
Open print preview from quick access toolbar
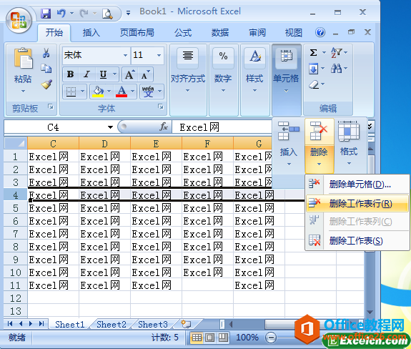pyautogui.click(x=107, y=14)
